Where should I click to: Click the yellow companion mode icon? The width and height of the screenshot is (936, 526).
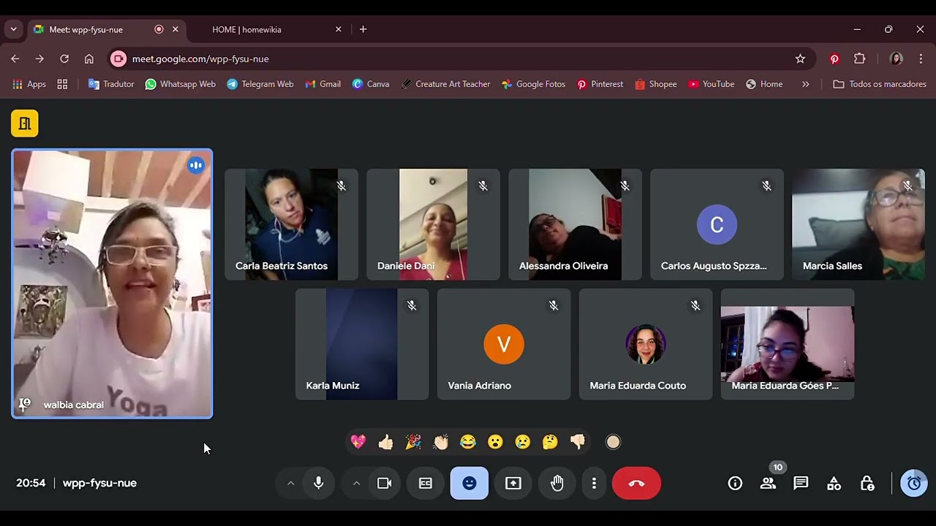tap(25, 123)
